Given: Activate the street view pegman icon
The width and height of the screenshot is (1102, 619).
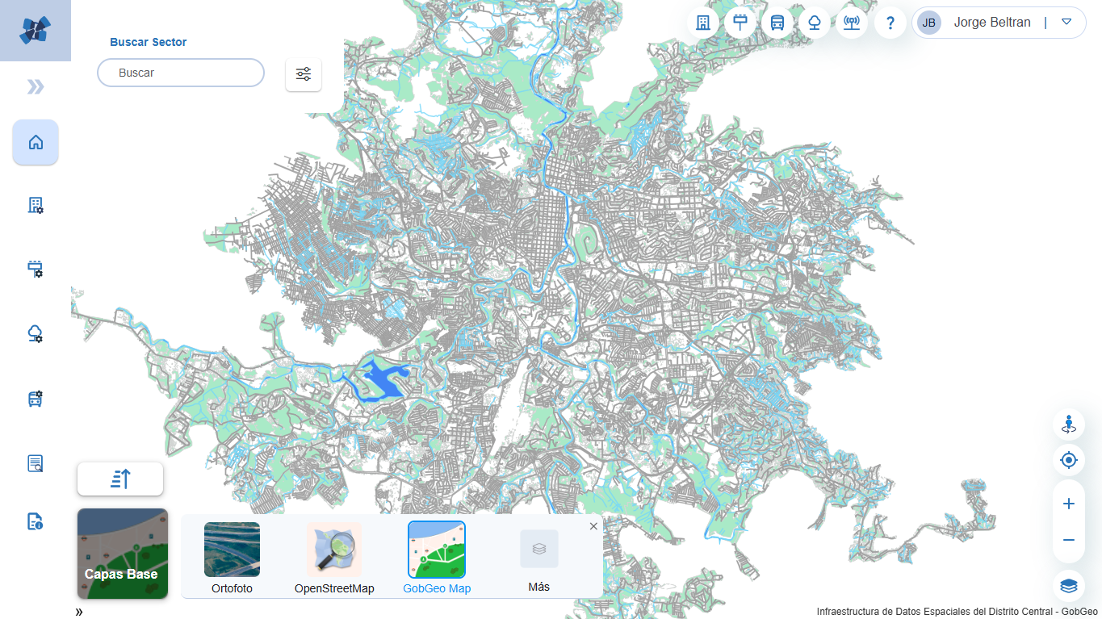Looking at the screenshot, I should 1069,425.
